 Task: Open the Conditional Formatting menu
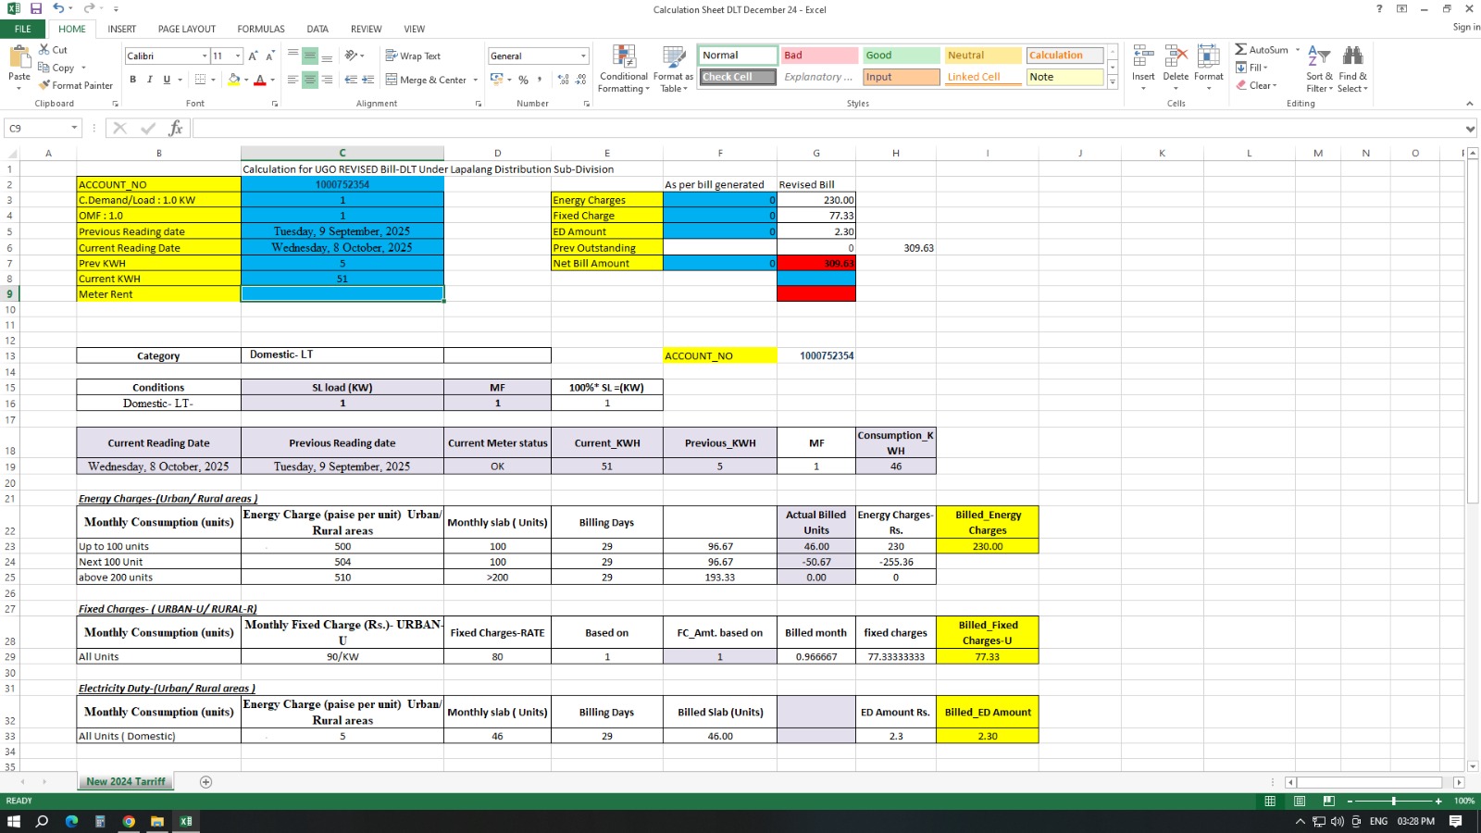623,69
